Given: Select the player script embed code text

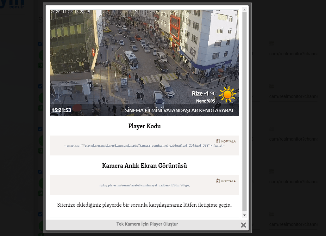Looking at the screenshot, I should [x=144, y=146].
